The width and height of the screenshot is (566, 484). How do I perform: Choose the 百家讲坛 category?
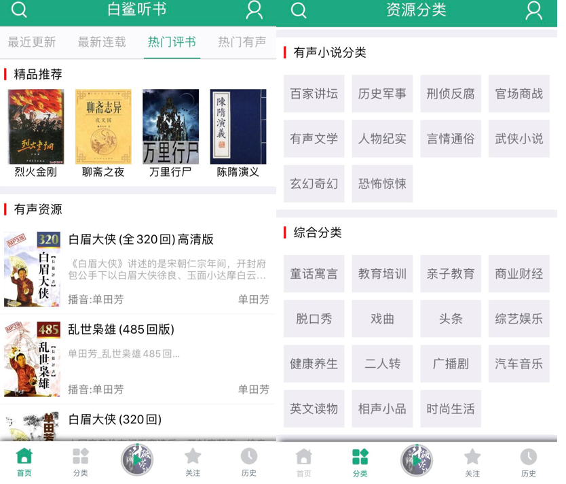[x=314, y=94]
